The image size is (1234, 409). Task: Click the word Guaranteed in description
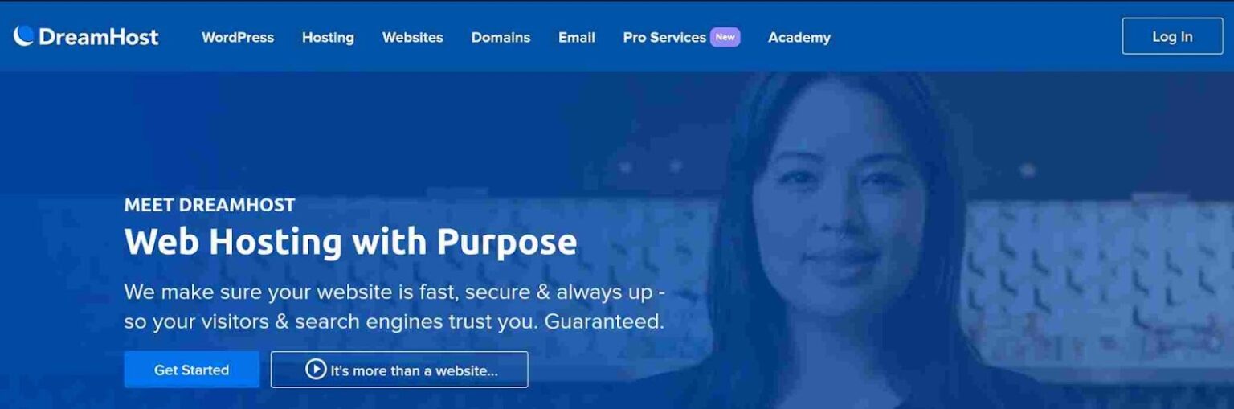[604, 321]
